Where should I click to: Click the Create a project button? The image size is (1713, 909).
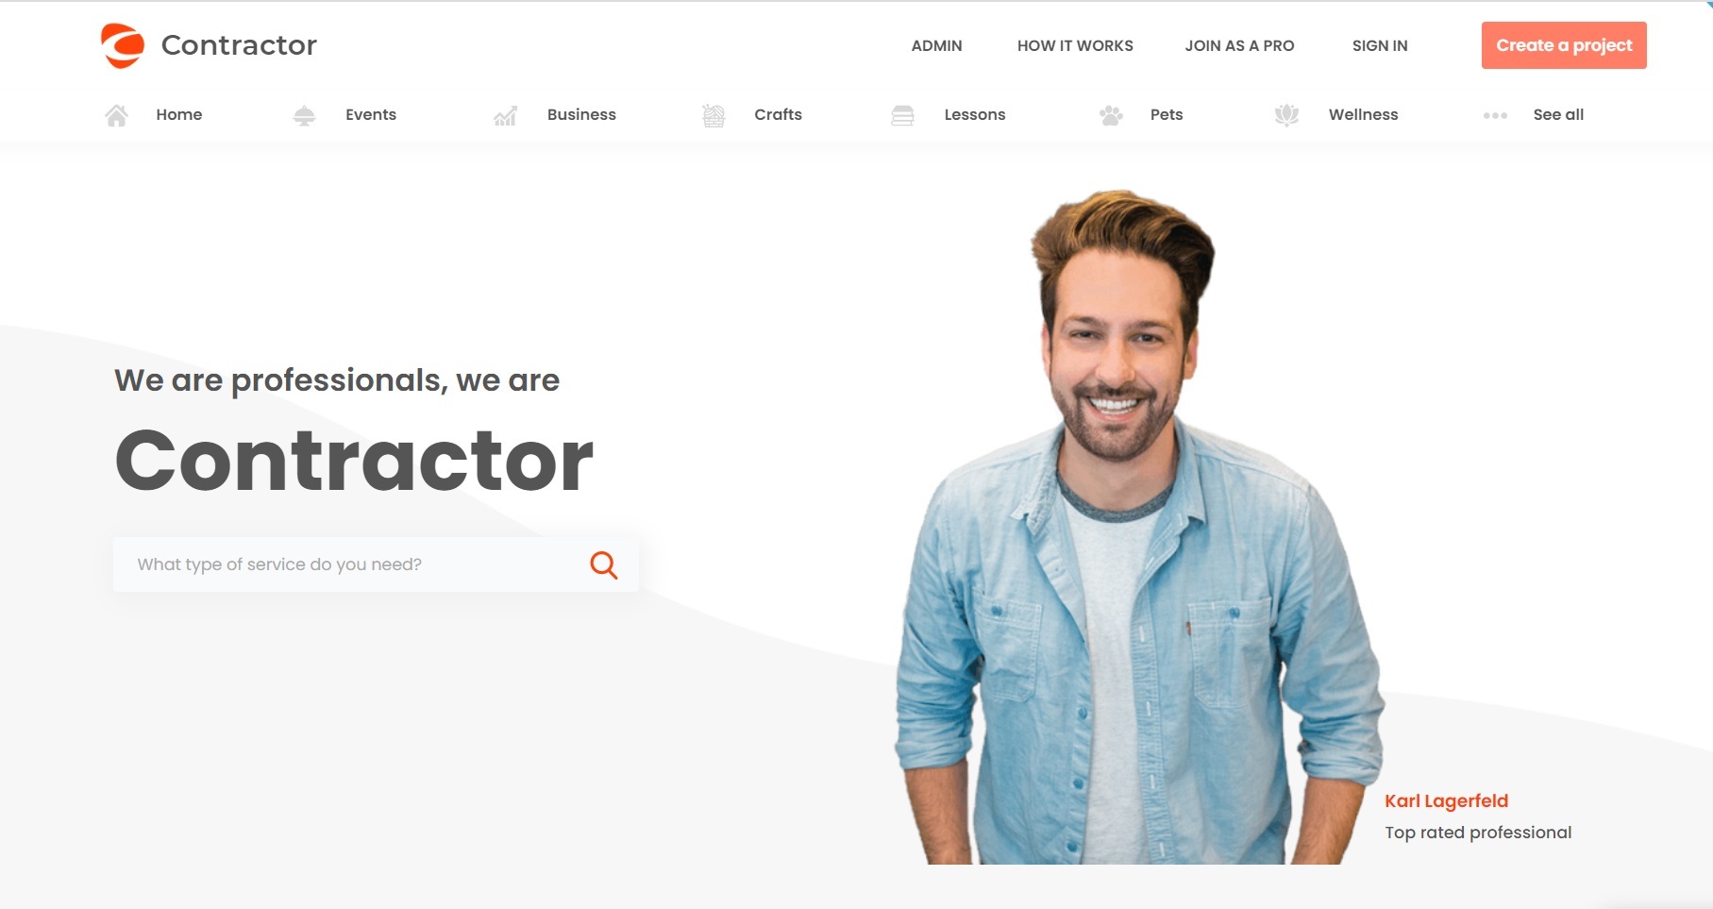point(1564,45)
